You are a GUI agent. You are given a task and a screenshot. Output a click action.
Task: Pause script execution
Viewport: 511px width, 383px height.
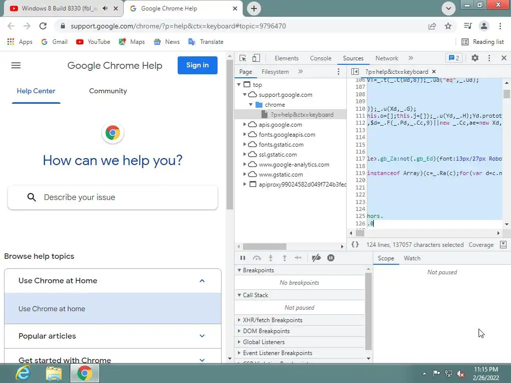click(x=243, y=258)
